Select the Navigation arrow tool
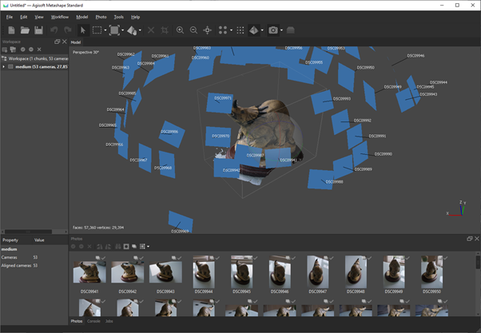Viewport: 481px width, 333px height. coord(82,30)
